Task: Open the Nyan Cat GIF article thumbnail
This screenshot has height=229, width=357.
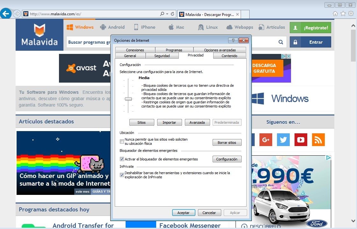Action: [x=63, y=163]
